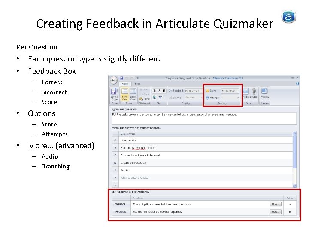Toggle Italic text formatting
The height and width of the screenshot is (232, 309).
[159, 91]
